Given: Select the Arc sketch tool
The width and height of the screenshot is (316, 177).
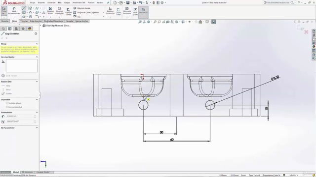Looking at the screenshot, I should pyautogui.click(x=31, y=12).
